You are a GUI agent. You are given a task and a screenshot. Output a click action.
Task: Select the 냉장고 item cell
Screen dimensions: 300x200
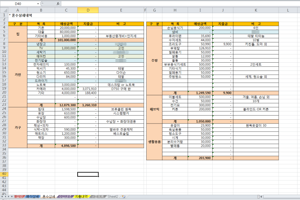point(41,44)
